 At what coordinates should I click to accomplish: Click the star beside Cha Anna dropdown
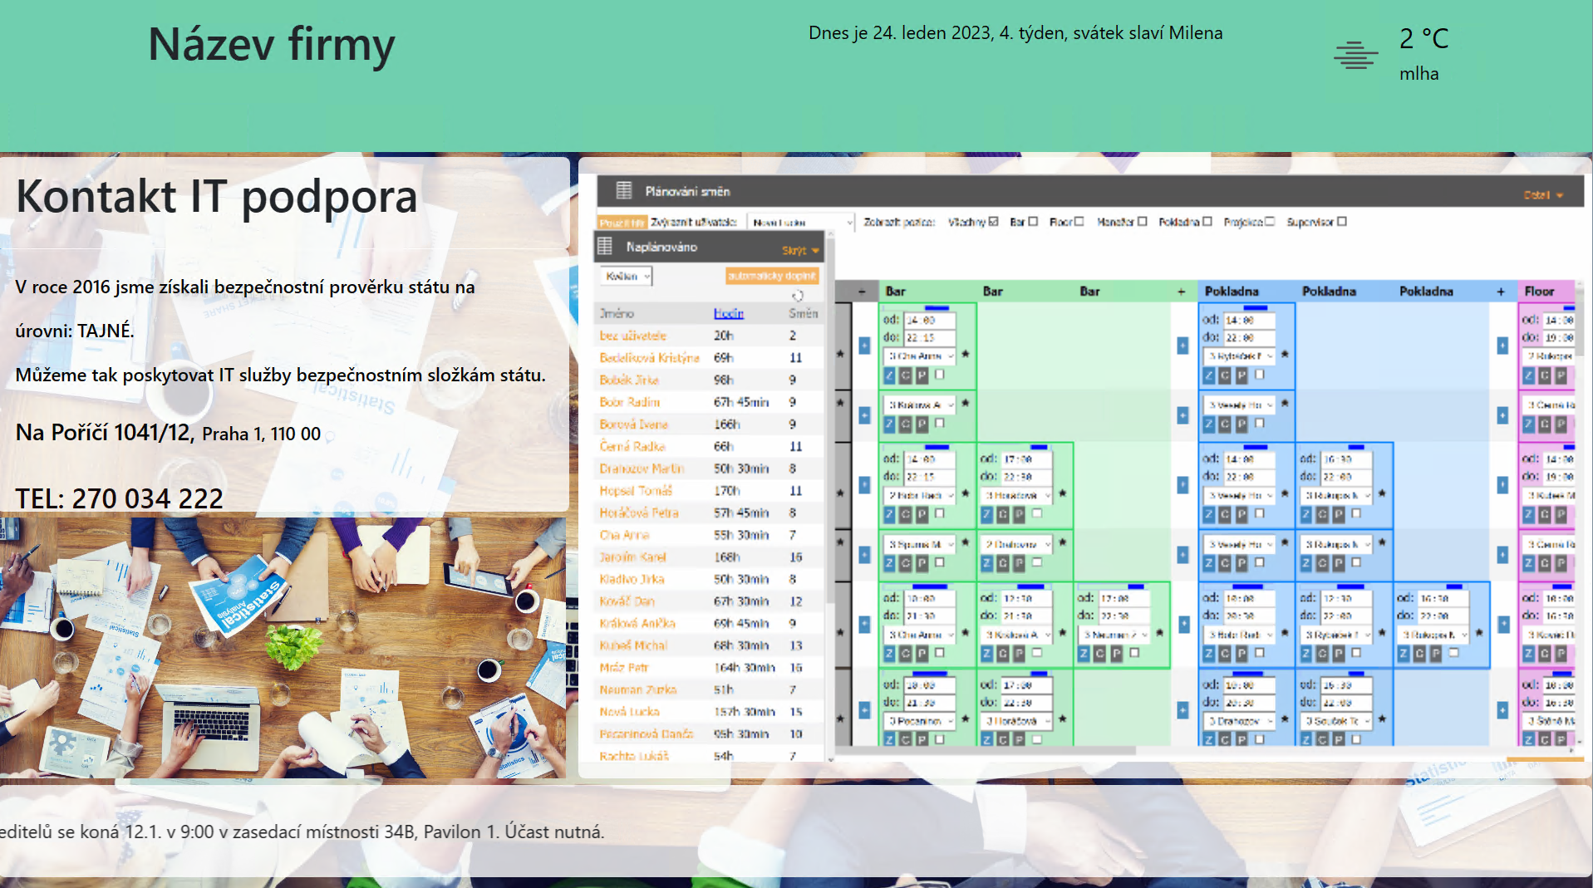click(966, 355)
